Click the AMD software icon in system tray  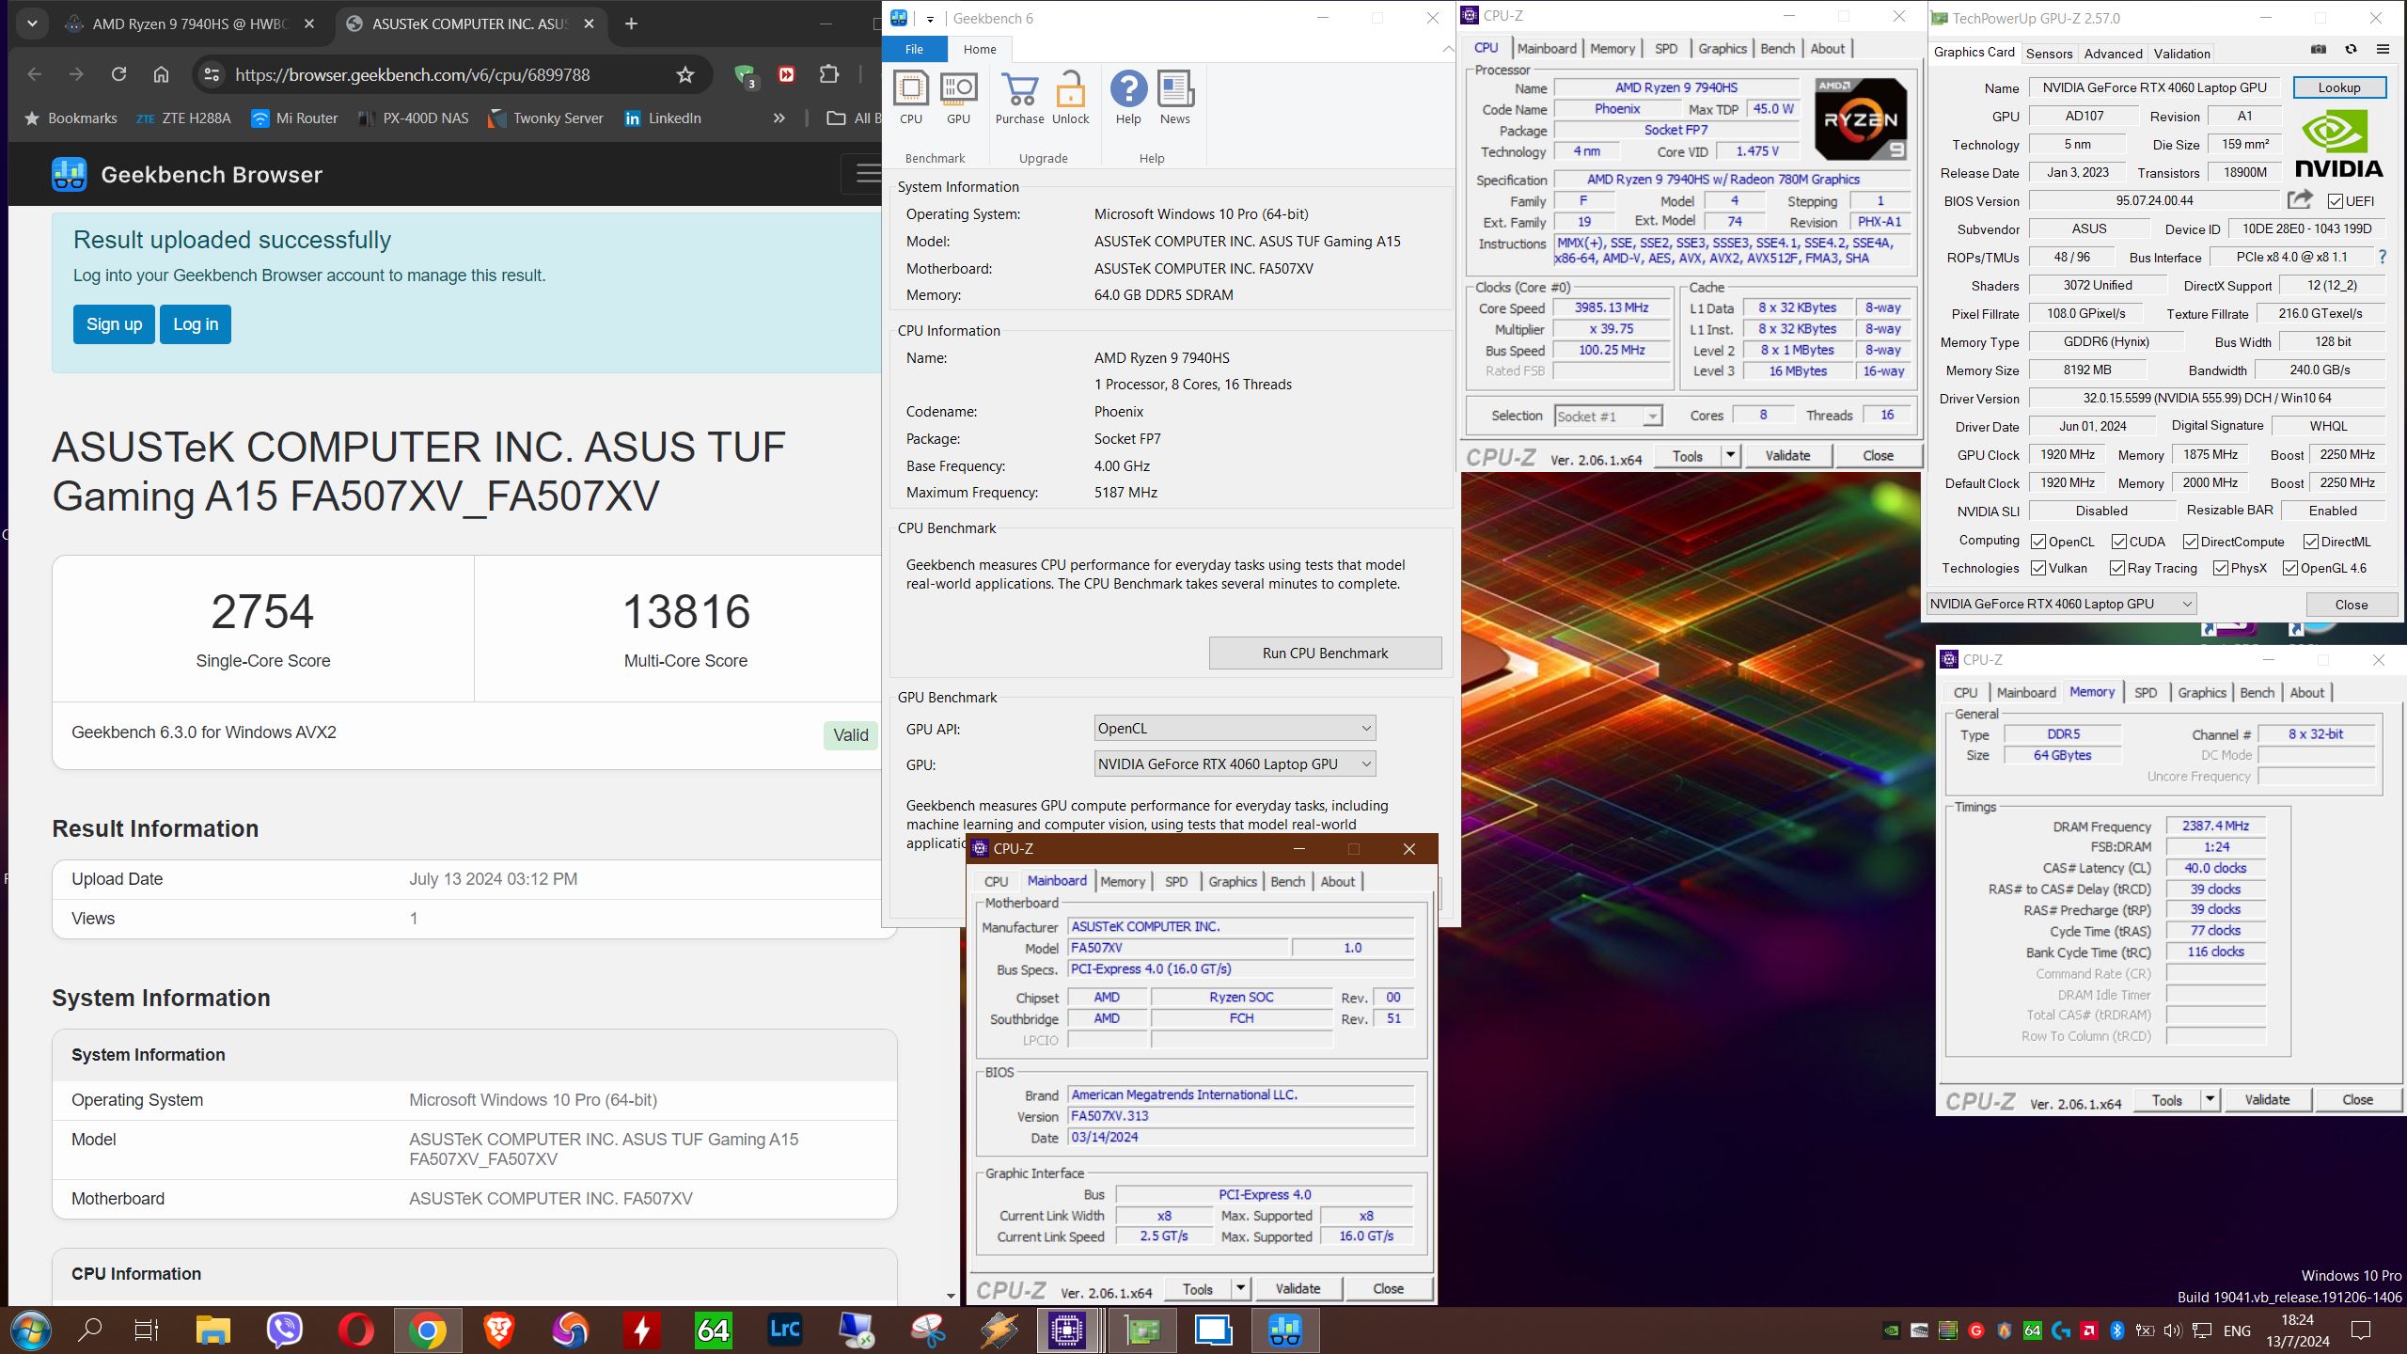pyautogui.click(x=2088, y=1330)
